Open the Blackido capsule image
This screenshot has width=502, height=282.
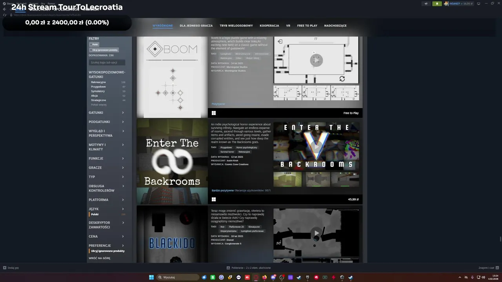(x=172, y=234)
